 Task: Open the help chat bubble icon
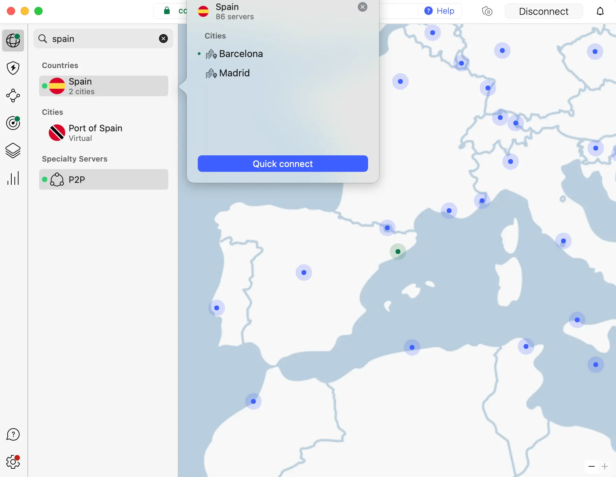coord(13,434)
